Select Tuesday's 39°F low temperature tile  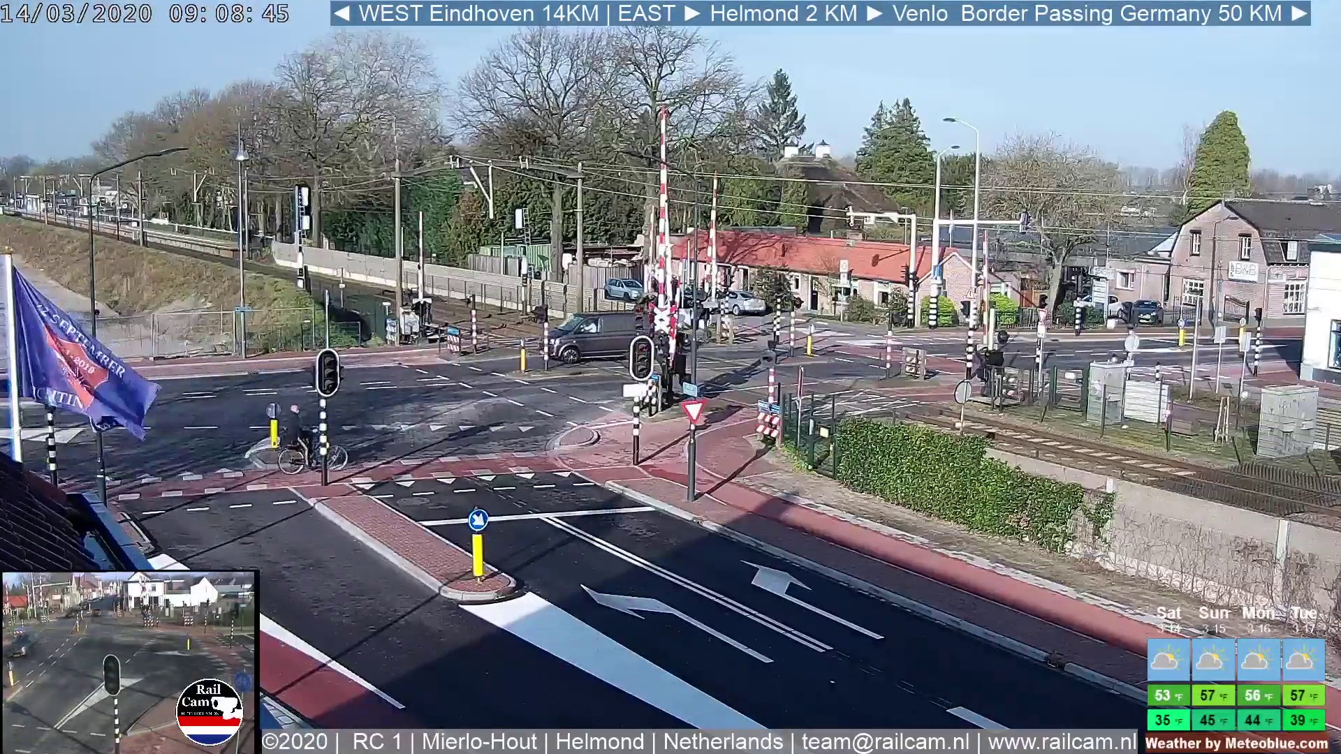(x=1303, y=720)
